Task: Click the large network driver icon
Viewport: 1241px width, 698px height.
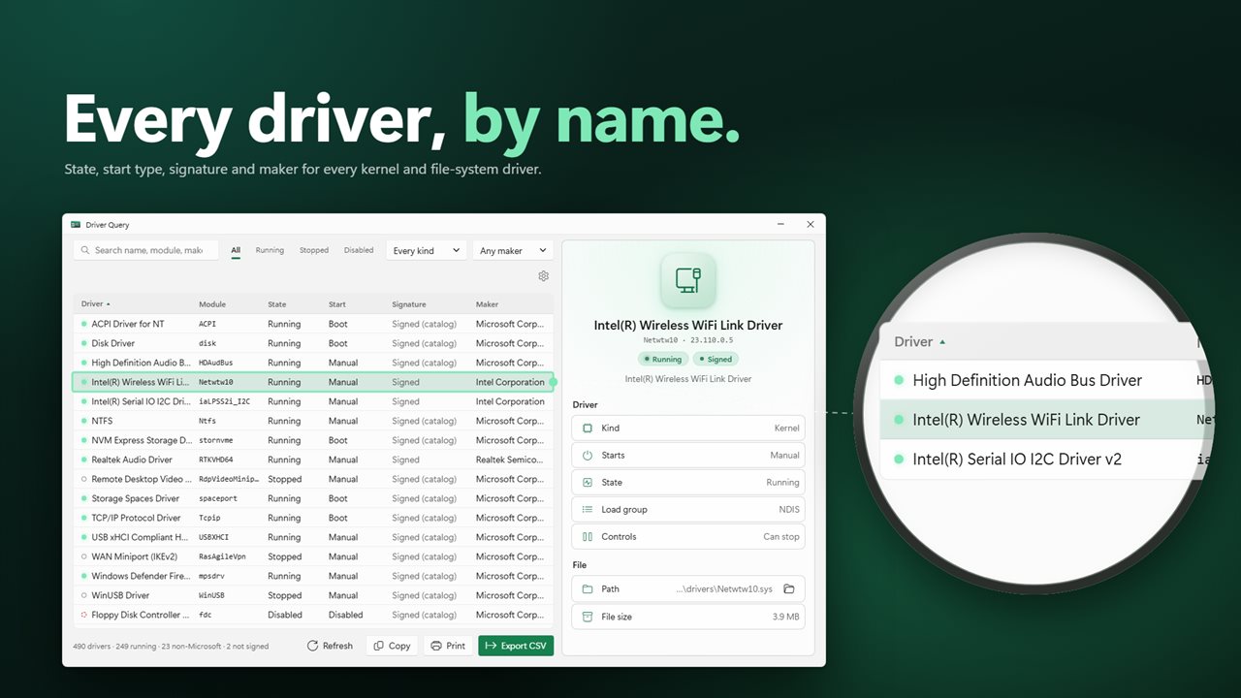Action: coord(688,280)
